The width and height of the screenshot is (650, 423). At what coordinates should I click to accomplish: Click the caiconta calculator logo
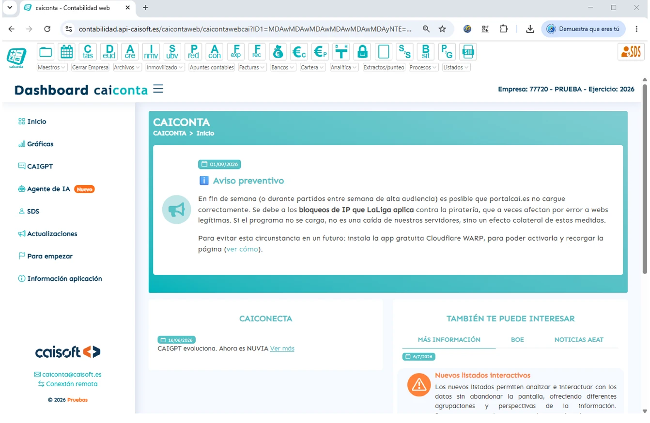(16, 57)
